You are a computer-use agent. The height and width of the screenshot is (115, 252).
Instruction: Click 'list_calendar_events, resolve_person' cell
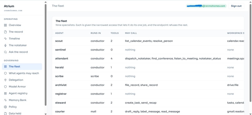click(149, 41)
